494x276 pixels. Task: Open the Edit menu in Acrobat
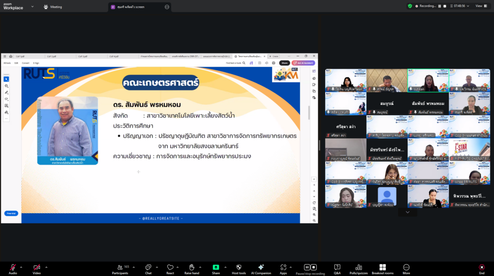coord(16,63)
